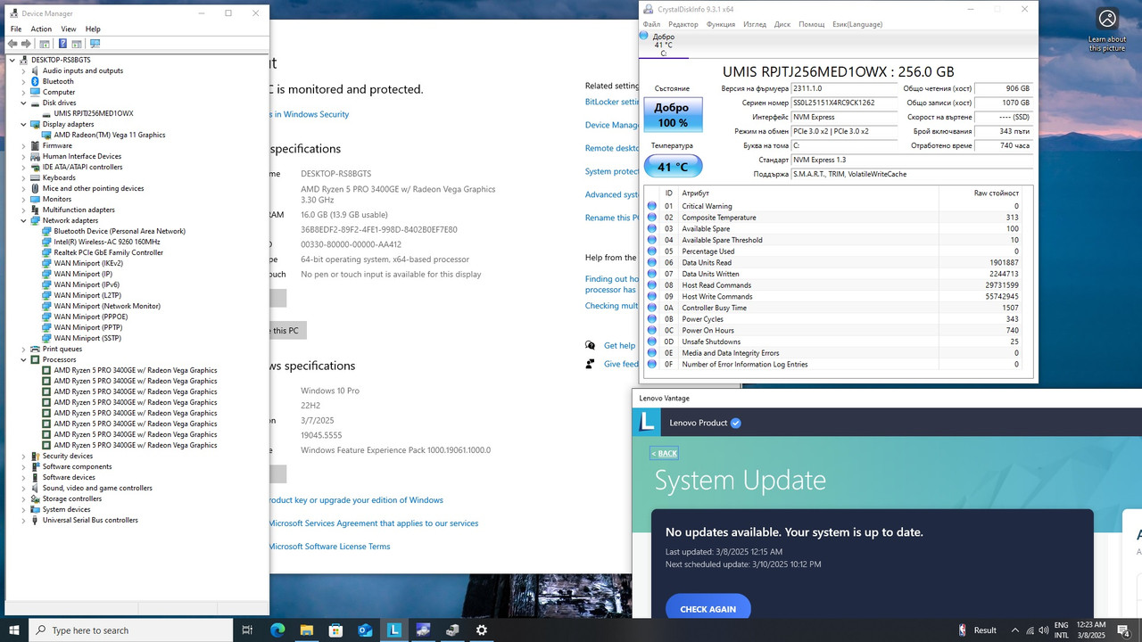The height and width of the screenshot is (642, 1142).
Task: Open the File menu in Device Manager
Action: click(x=16, y=29)
